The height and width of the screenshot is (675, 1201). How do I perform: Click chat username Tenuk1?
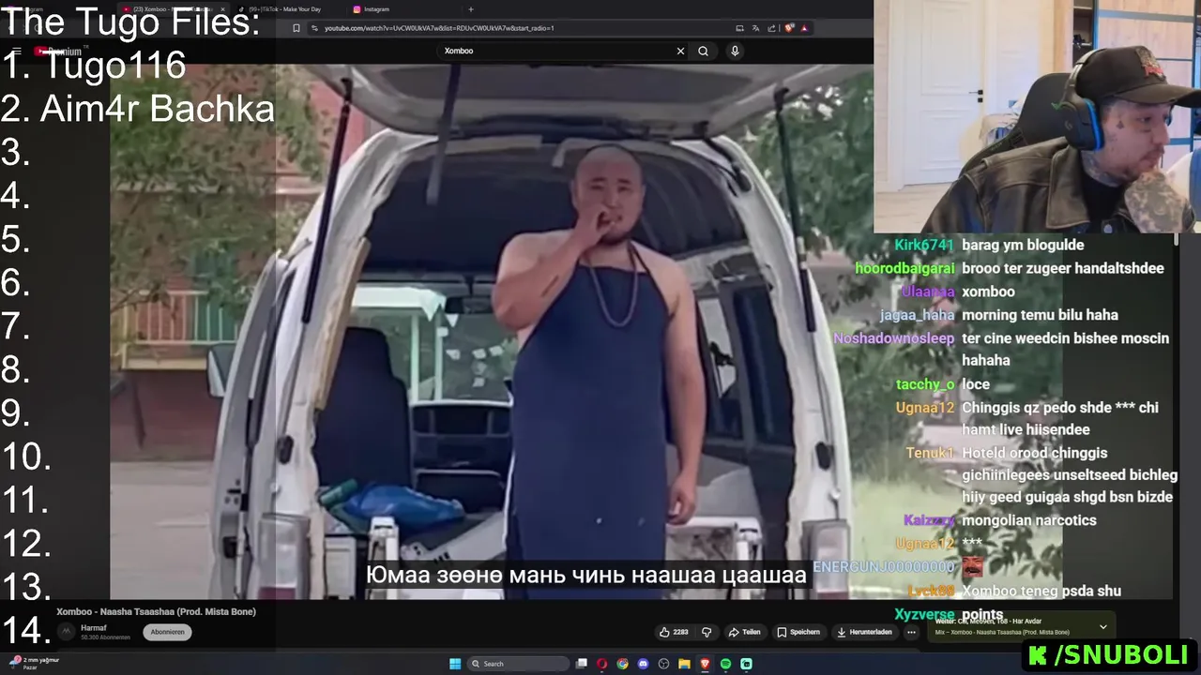coord(930,453)
